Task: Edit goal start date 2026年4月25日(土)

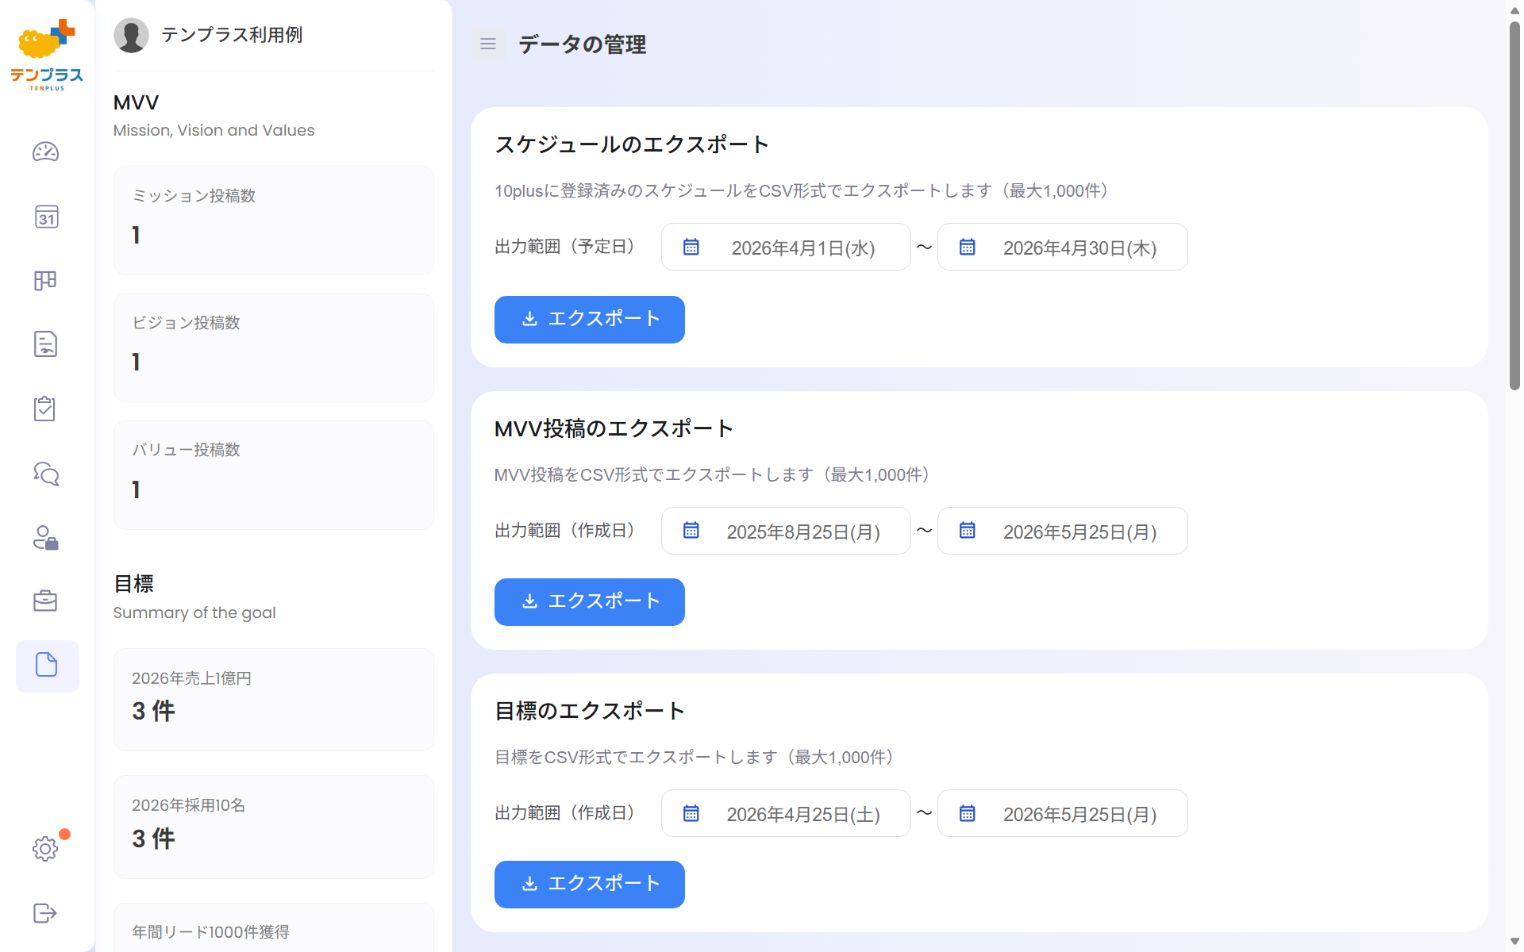Action: pos(786,814)
